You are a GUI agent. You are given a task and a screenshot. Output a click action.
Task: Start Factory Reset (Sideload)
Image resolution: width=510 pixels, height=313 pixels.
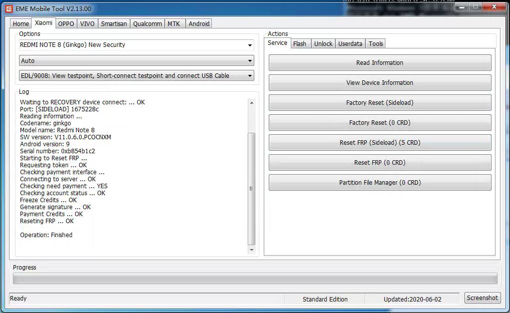pyautogui.click(x=380, y=102)
